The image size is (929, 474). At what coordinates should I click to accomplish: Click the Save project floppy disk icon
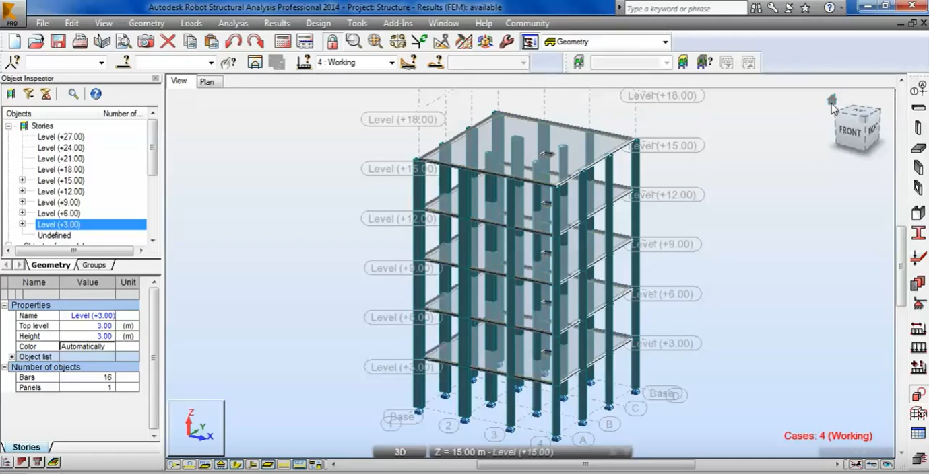click(58, 42)
